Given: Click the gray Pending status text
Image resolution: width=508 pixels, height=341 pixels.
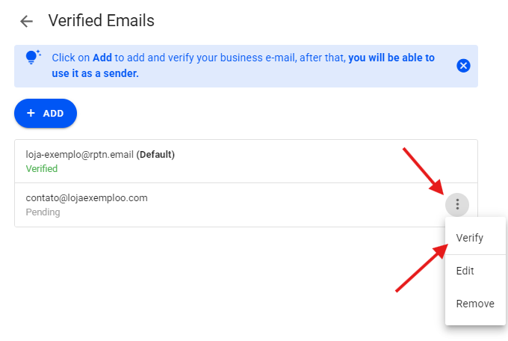Looking at the screenshot, I should [43, 212].
